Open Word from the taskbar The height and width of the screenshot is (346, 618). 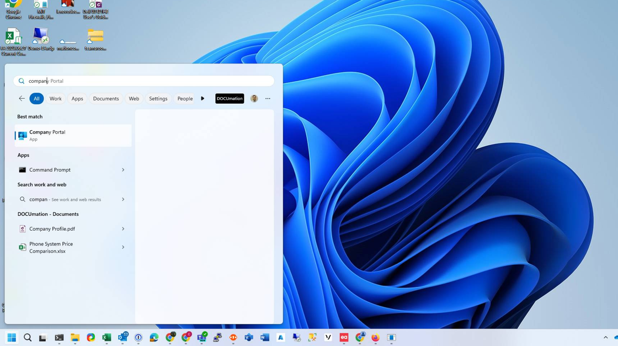point(264,338)
